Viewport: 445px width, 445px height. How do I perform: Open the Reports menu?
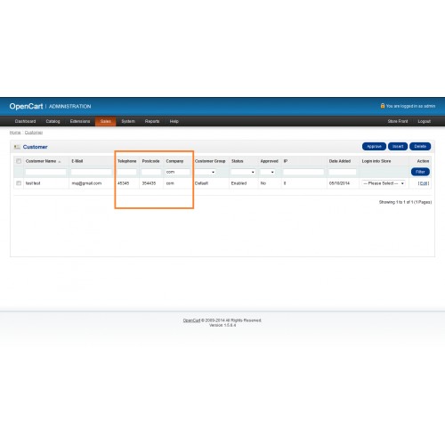(x=152, y=121)
